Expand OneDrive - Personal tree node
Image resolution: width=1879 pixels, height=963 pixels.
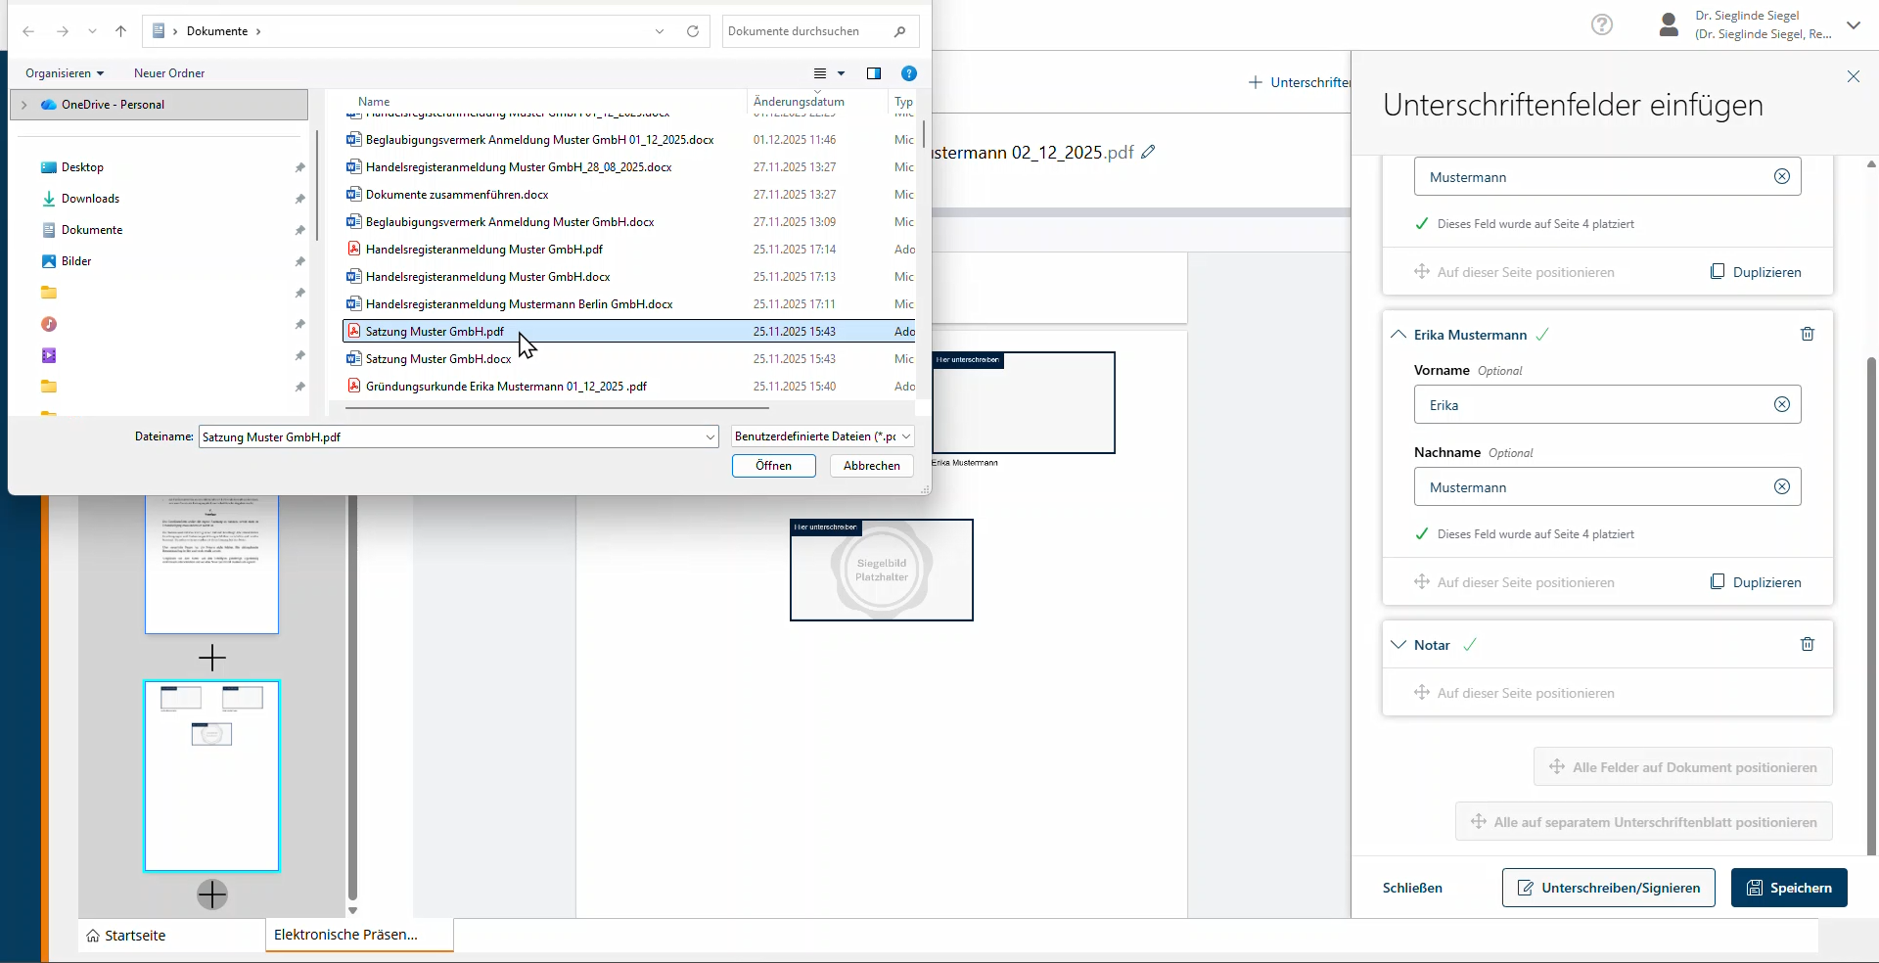tap(24, 105)
